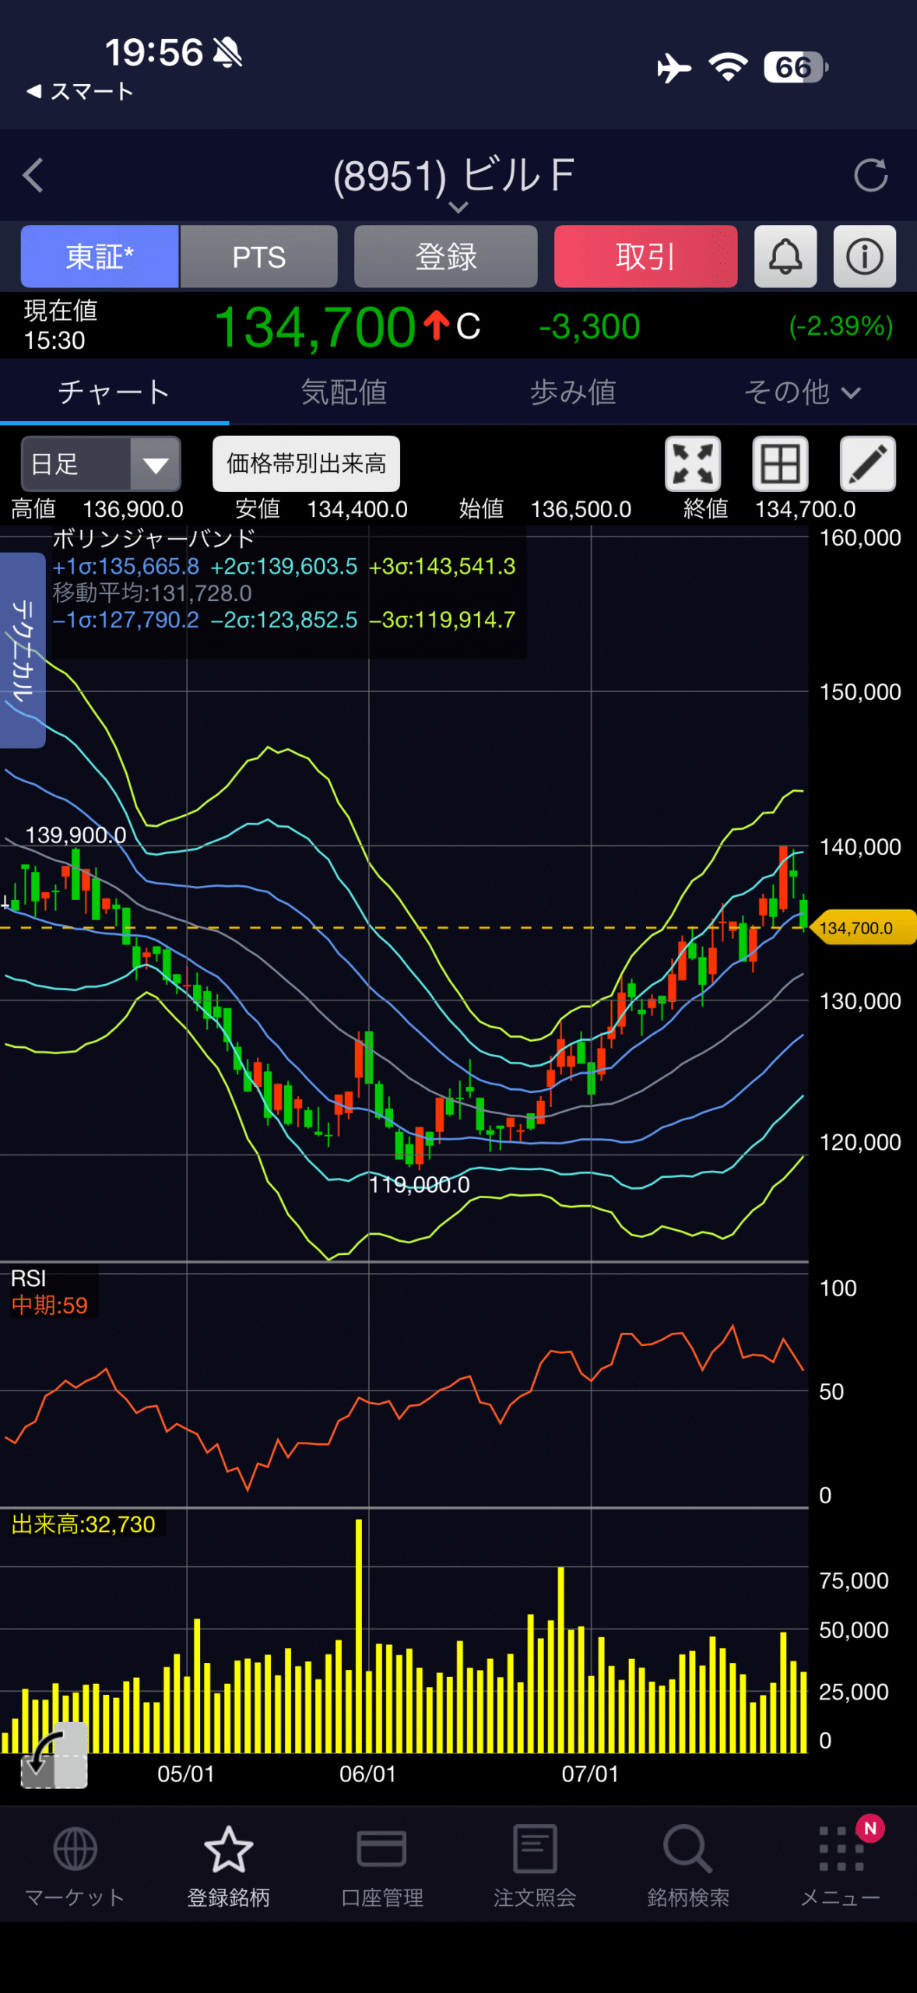917x1993 pixels.
Task: Toggle the 価格帯別出来高 overlay
Action: (x=306, y=464)
